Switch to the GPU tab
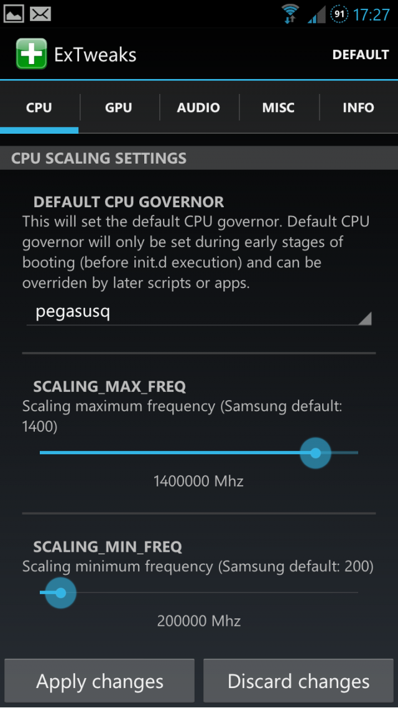 point(118,108)
